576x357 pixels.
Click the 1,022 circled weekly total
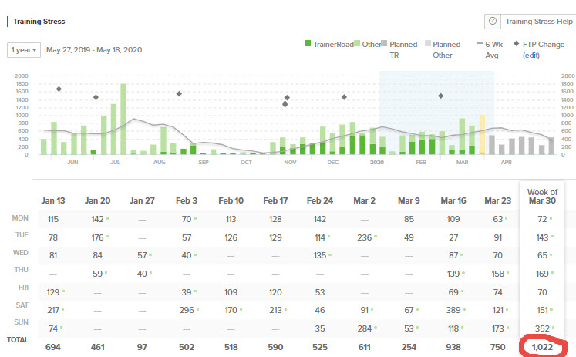[x=542, y=347]
